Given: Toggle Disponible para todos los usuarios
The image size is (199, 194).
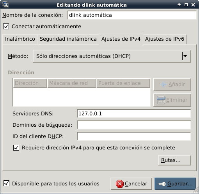Looking at the screenshot, I should (x=6, y=183).
